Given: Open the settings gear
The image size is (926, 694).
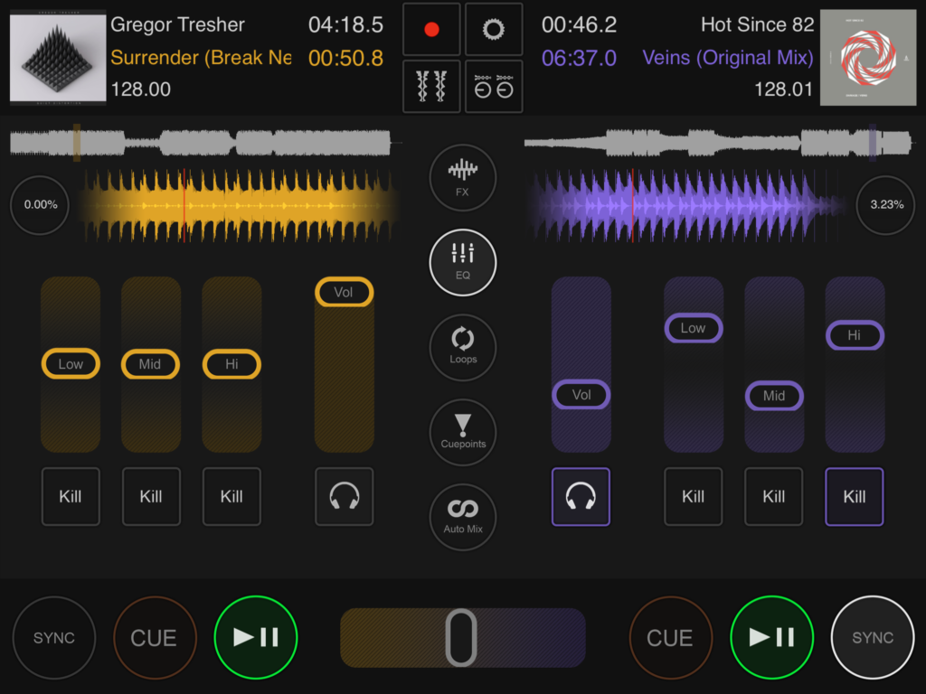Looking at the screenshot, I should [x=493, y=28].
